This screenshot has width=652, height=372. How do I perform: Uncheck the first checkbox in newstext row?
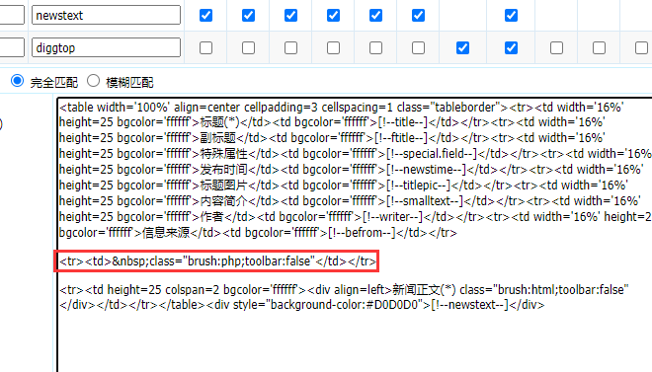point(205,16)
